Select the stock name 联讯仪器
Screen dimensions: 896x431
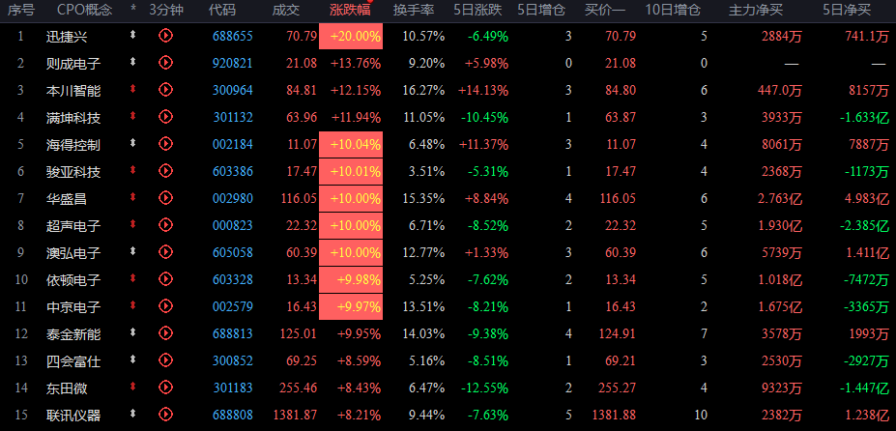point(73,415)
